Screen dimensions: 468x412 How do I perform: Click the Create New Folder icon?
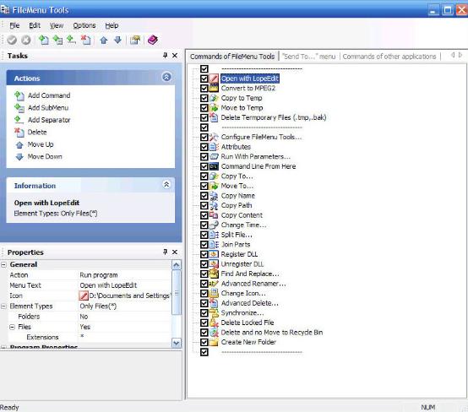pos(214,342)
